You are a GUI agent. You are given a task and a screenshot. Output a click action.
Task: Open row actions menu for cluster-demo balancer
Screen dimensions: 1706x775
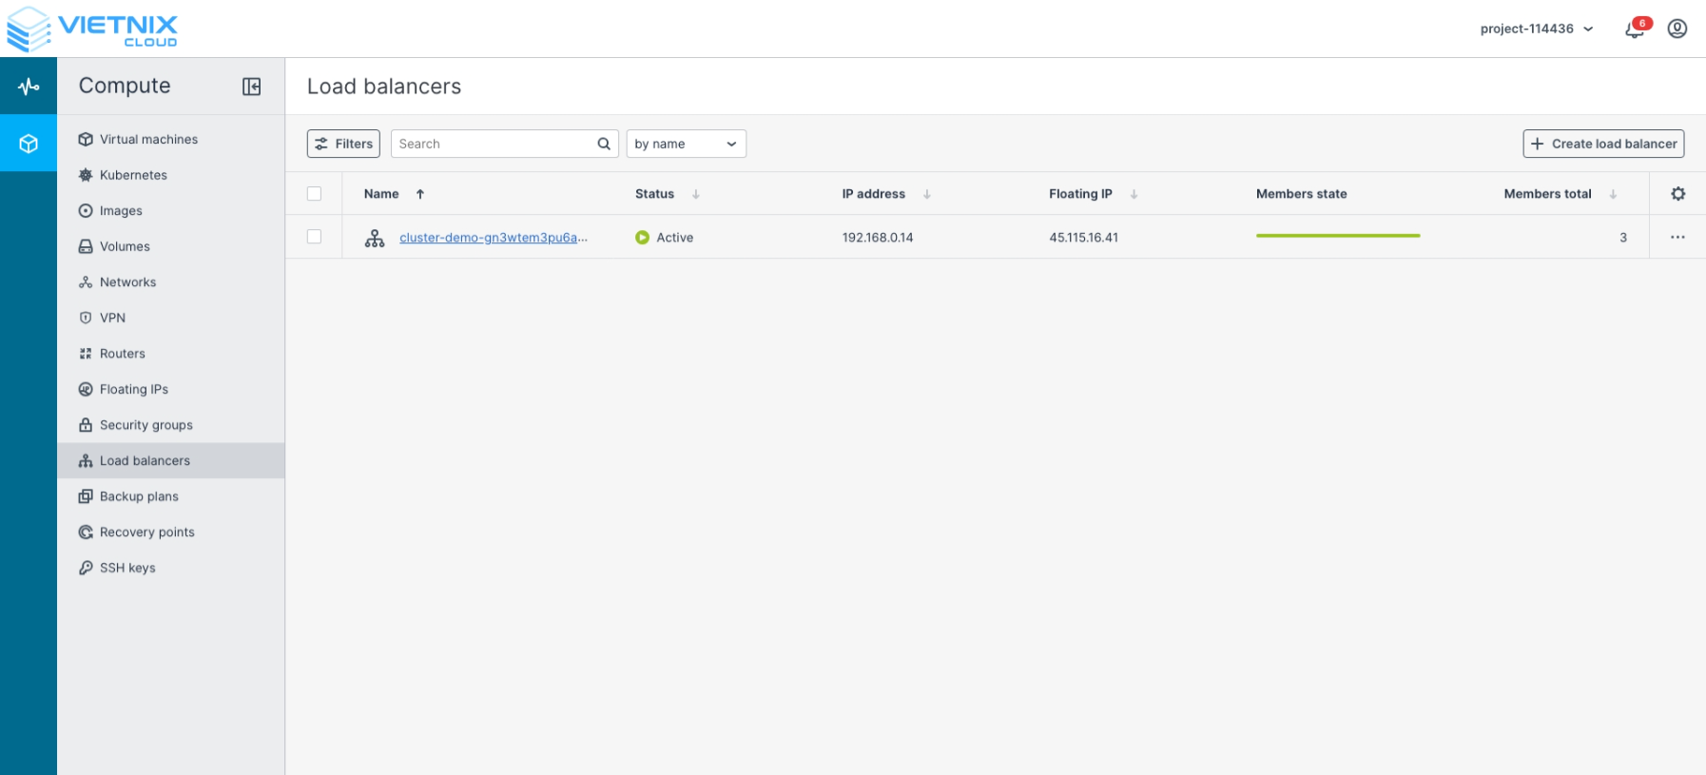pos(1677,237)
